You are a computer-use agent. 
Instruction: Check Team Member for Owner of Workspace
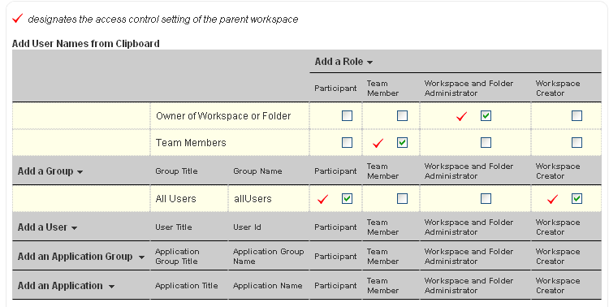(x=402, y=116)
